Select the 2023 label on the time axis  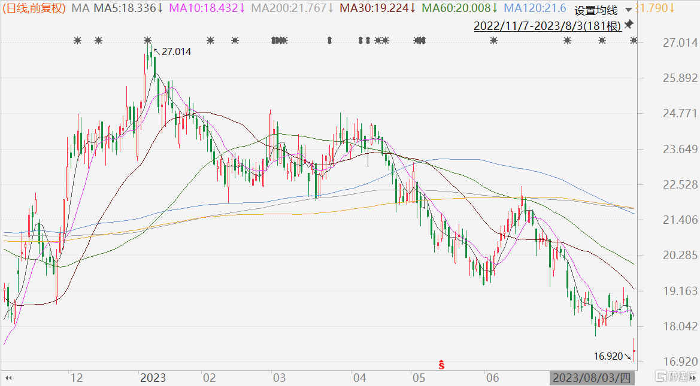click(x=153, y=378)
